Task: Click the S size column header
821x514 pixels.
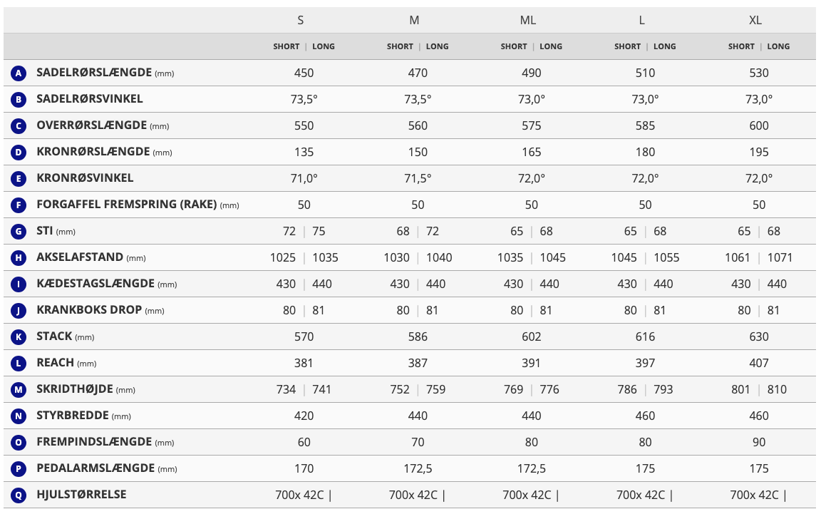Action: [x=301, y=20]
